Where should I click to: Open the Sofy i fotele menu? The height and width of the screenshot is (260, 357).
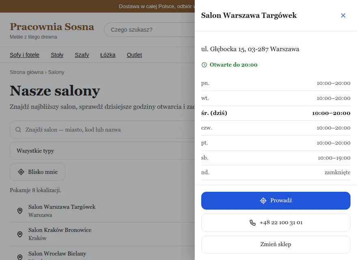[25, 55]
